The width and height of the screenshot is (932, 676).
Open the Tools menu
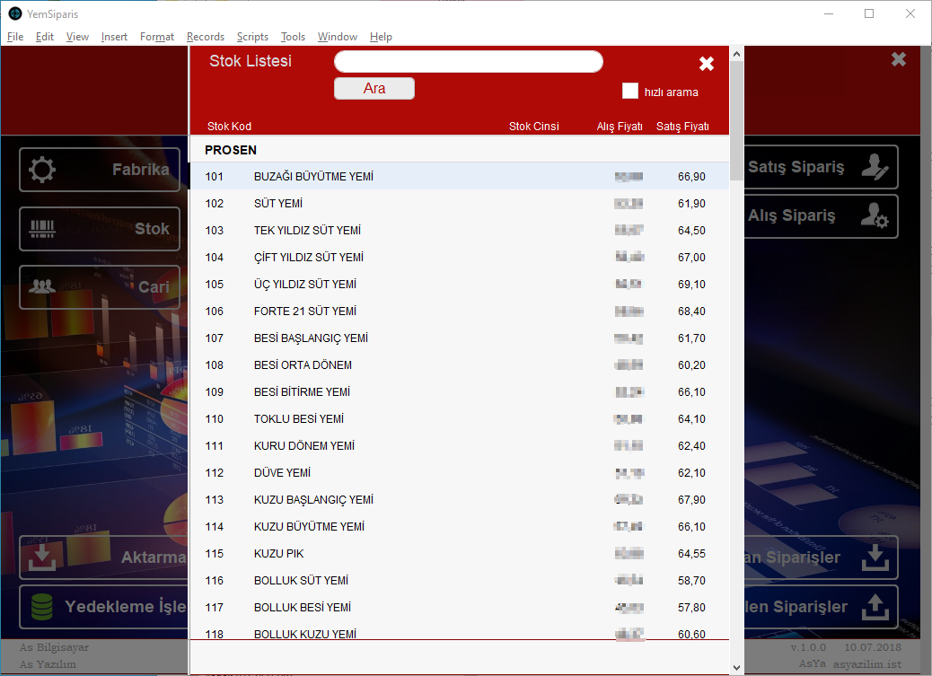click(x=293, y=37)
